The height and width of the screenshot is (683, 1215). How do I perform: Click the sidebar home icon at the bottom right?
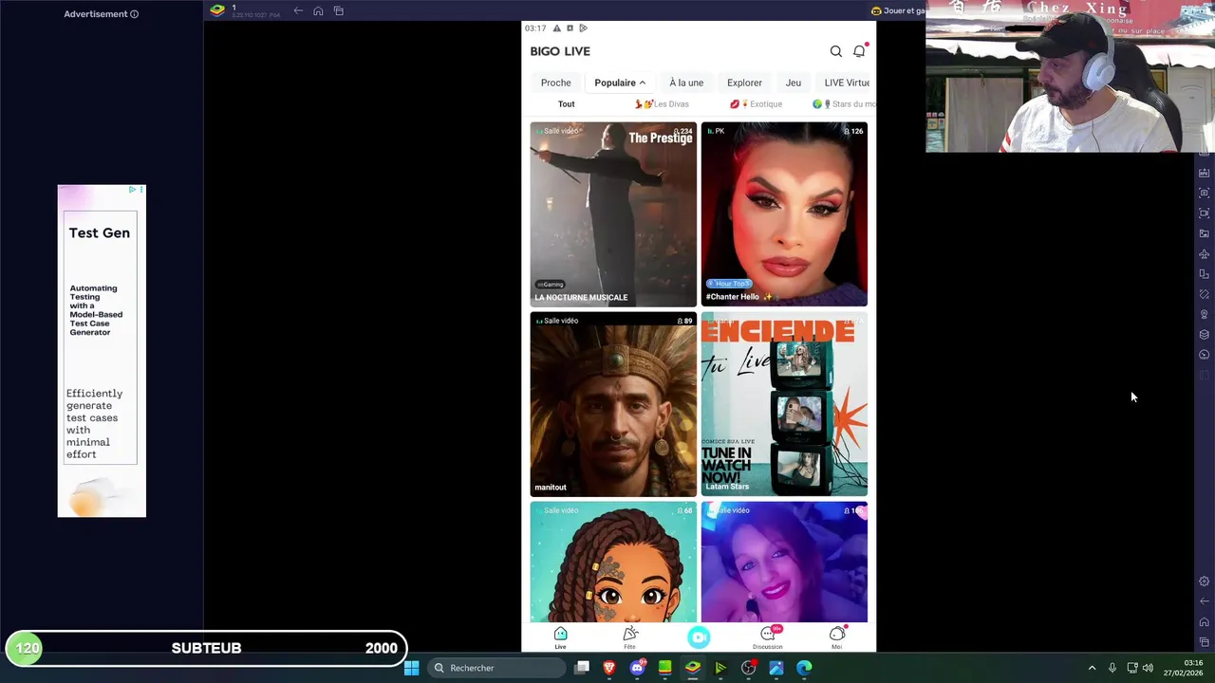1204,622
